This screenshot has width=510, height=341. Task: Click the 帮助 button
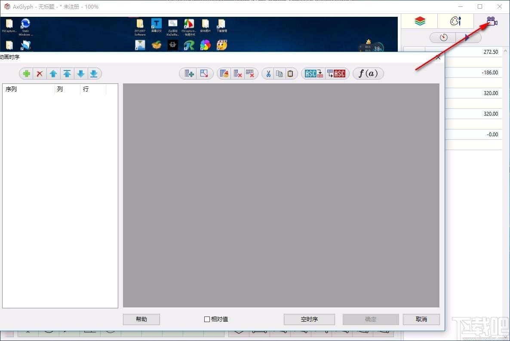pos(141,319)
